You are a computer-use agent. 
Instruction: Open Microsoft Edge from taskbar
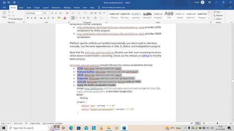pyautogui.click(x=71, y=128)
